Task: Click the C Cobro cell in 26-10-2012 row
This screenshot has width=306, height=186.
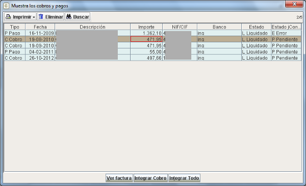Action: tap(15, 58)
